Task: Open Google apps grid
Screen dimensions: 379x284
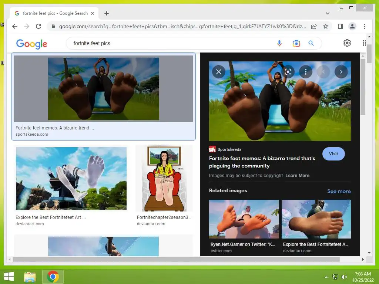Action: (364, 43)
